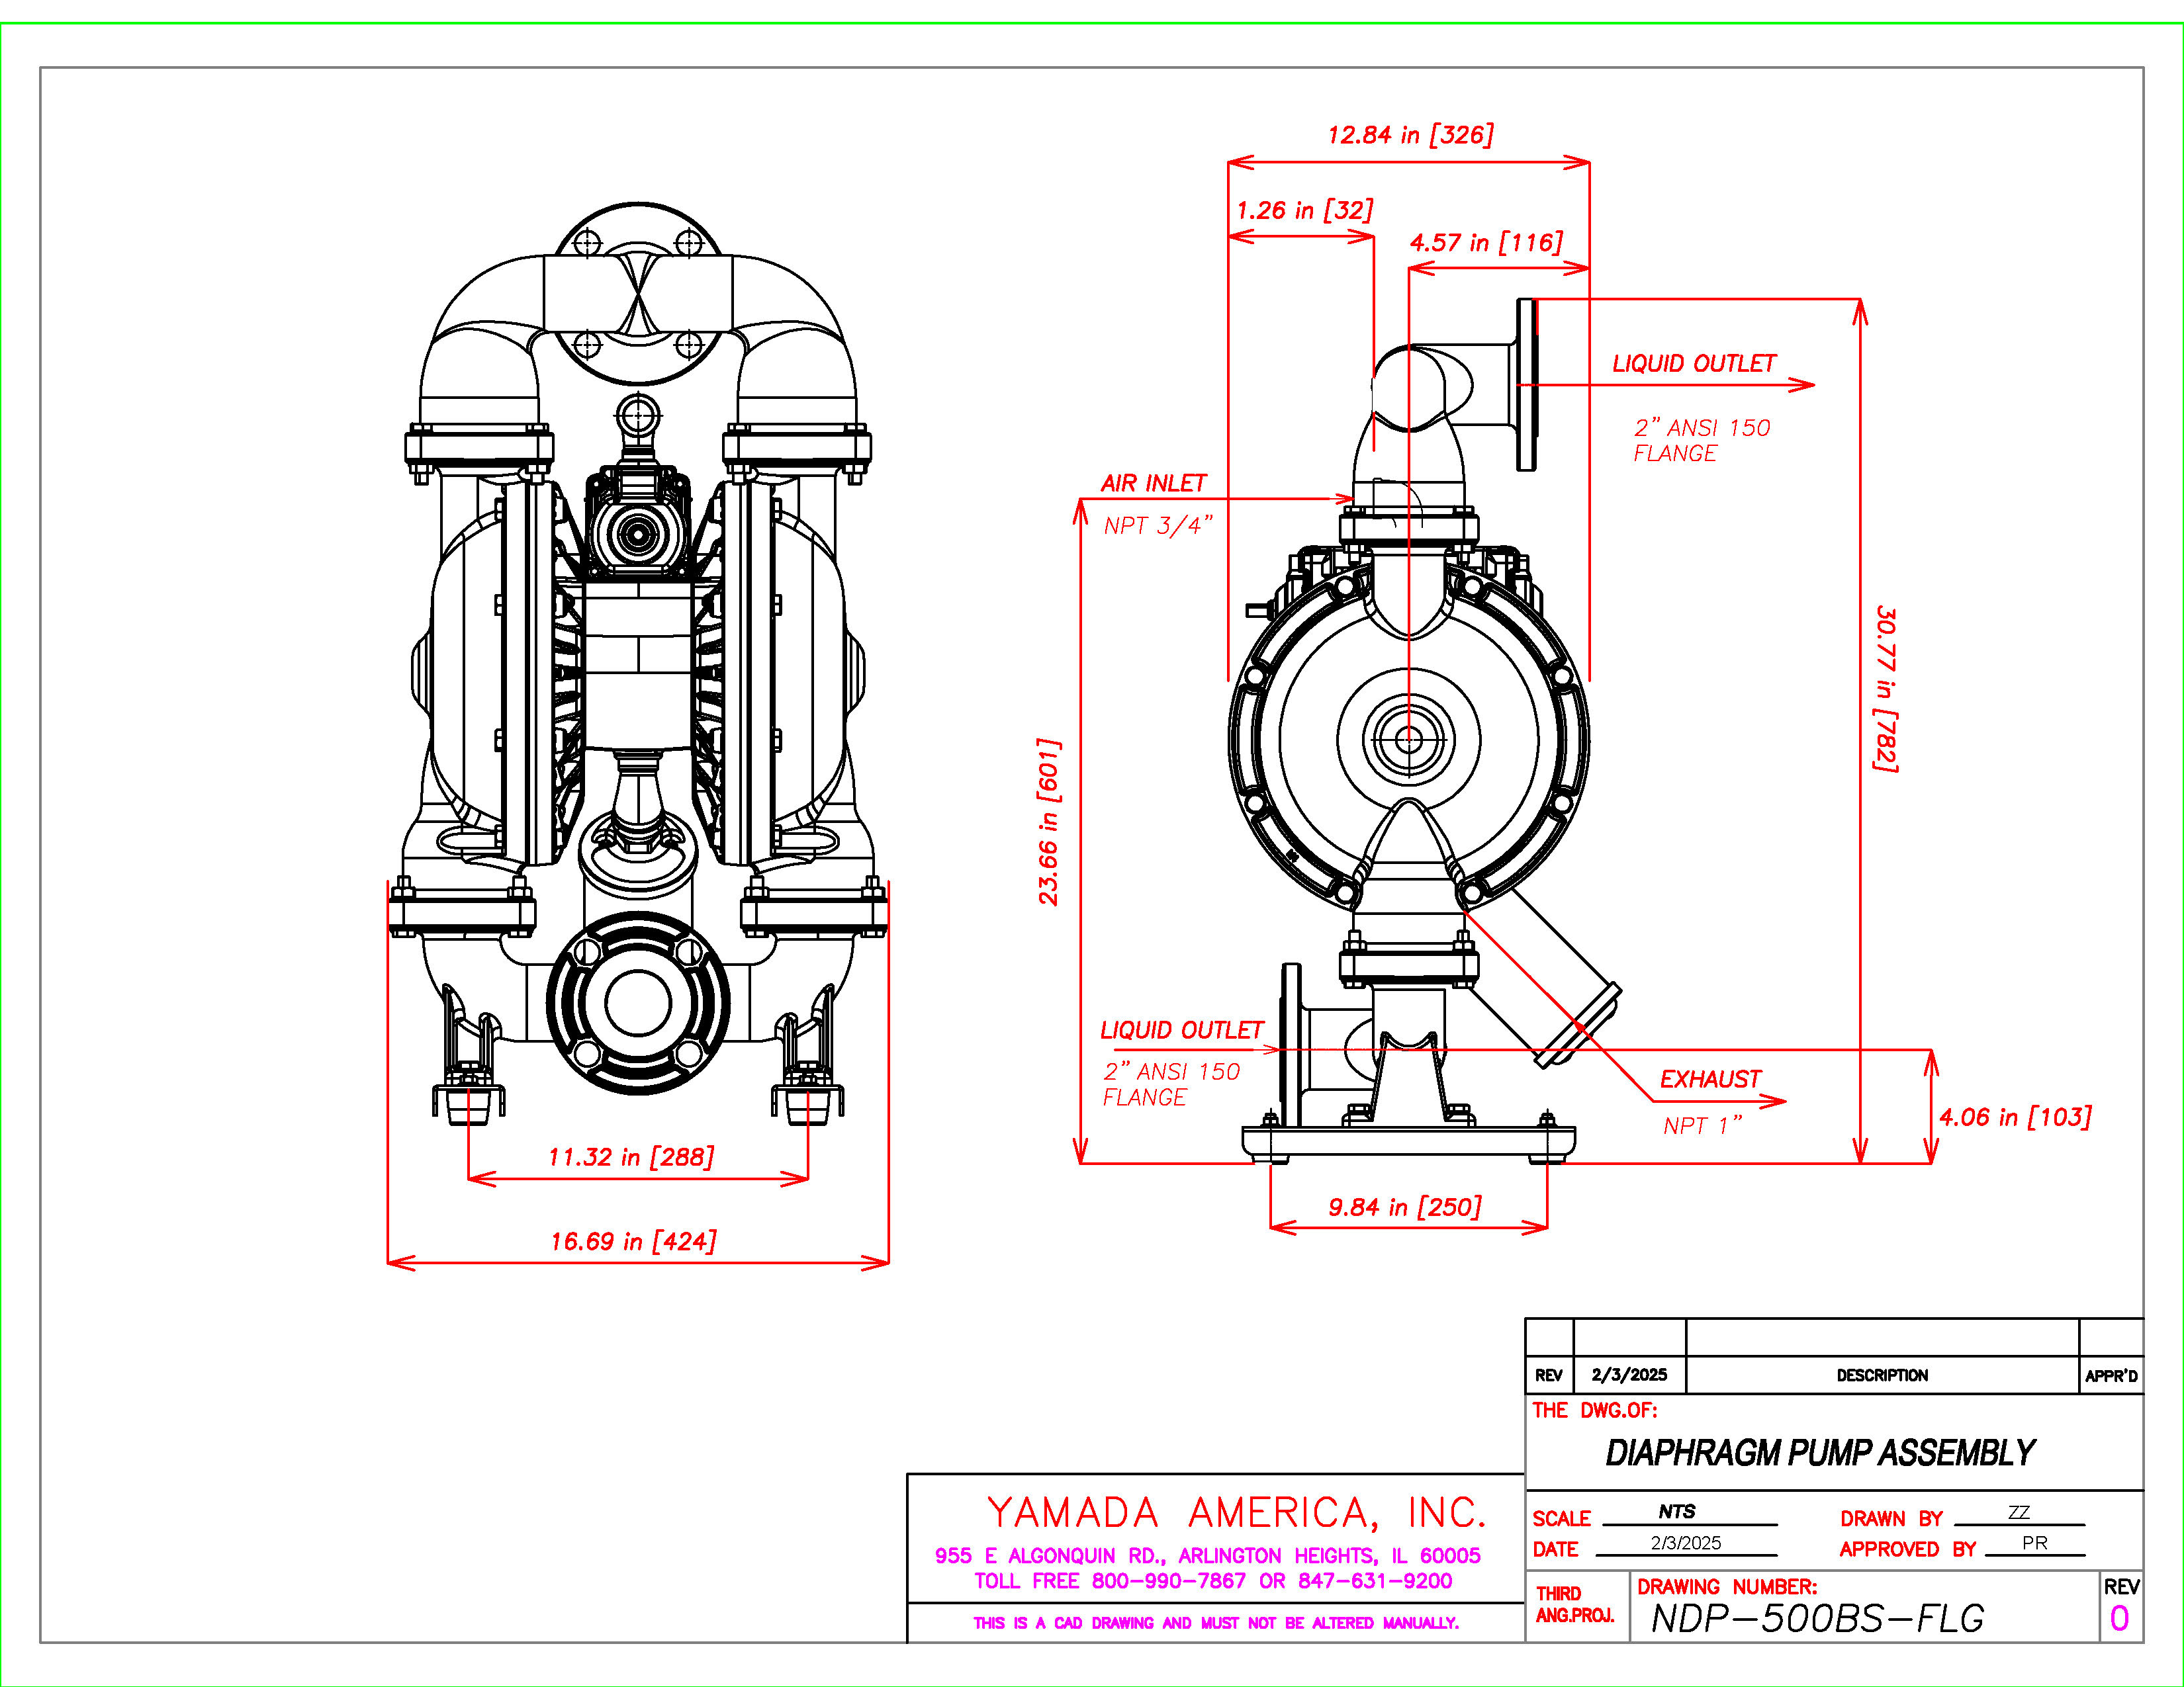Click the 11.32 in [288] dimension text
The height and width of the screenshot is (1687, 2184).
click(631, 1157)
